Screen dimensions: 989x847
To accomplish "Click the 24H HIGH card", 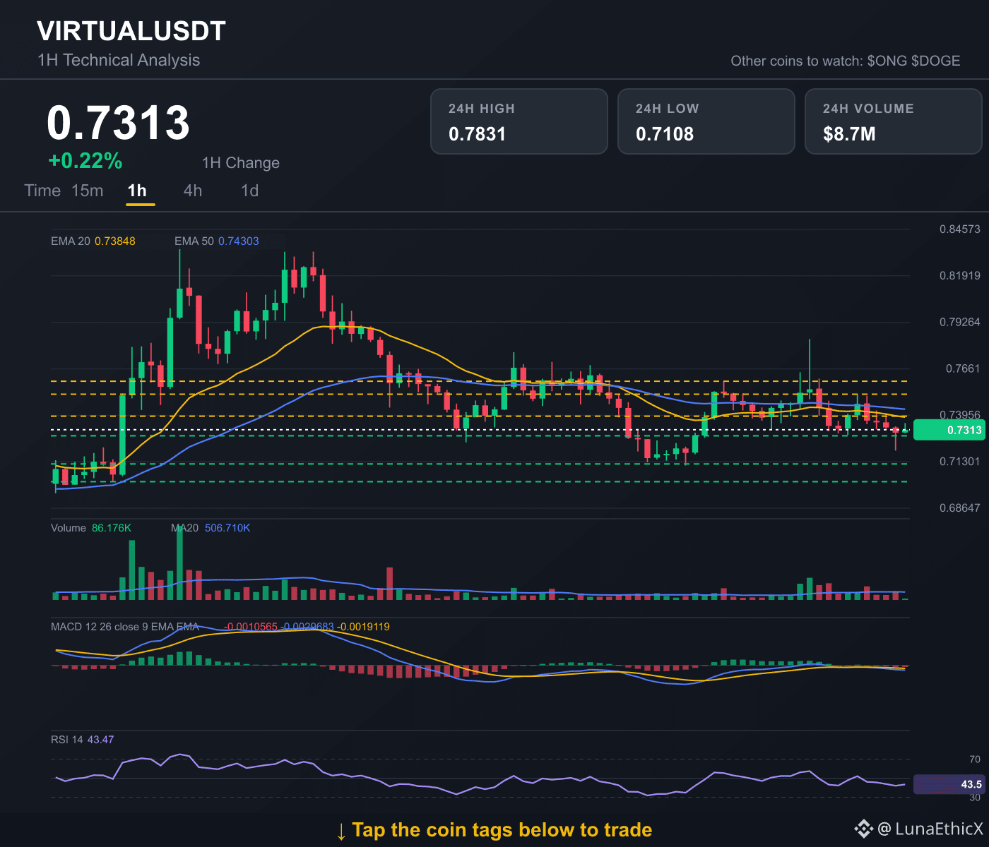I will click(519, 121).
